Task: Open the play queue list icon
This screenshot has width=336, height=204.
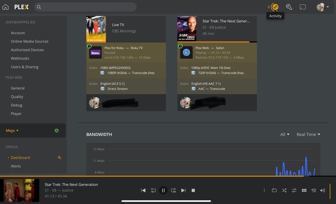Action: tap(314, 190)
